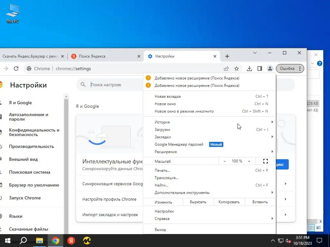The height and width of the screenshot is (247, 330).
Task: Open second Добавлено новое расширение notification
Action: 209,86
